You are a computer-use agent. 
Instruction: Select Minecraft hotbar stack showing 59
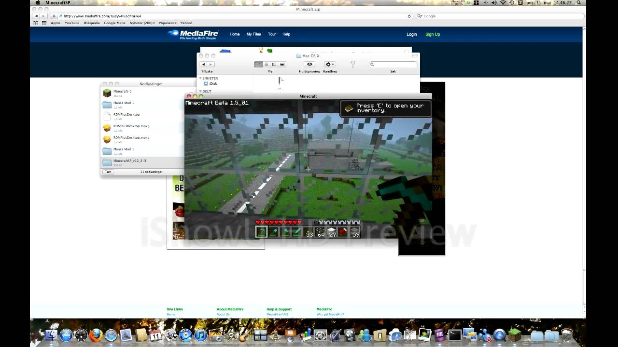point(355,232)
